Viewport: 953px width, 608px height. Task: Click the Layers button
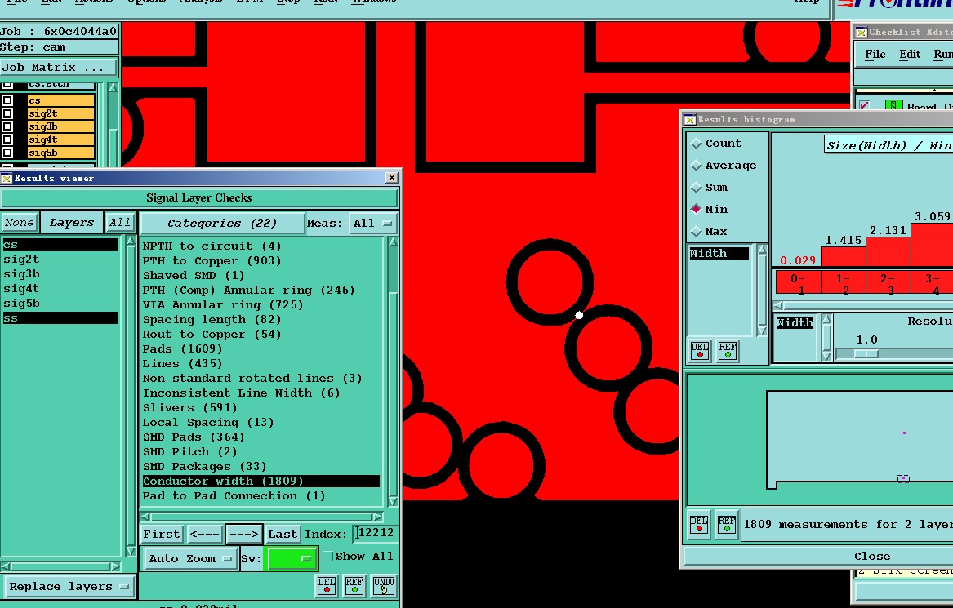tap(72, 223)
